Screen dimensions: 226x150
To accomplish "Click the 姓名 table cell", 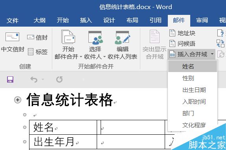I will [63, 127].
